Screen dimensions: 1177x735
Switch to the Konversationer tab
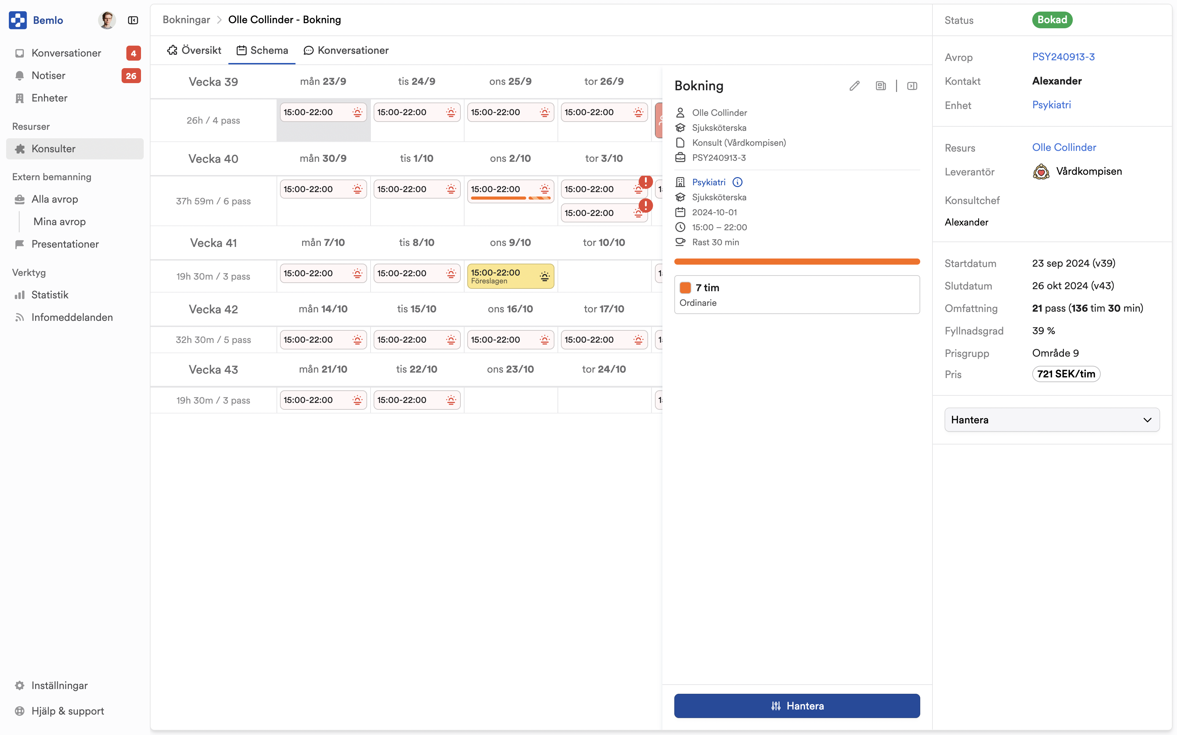tap(346, 50)
